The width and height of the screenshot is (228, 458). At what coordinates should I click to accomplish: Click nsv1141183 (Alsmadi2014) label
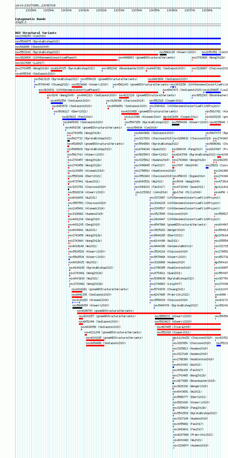coord(90,300)
